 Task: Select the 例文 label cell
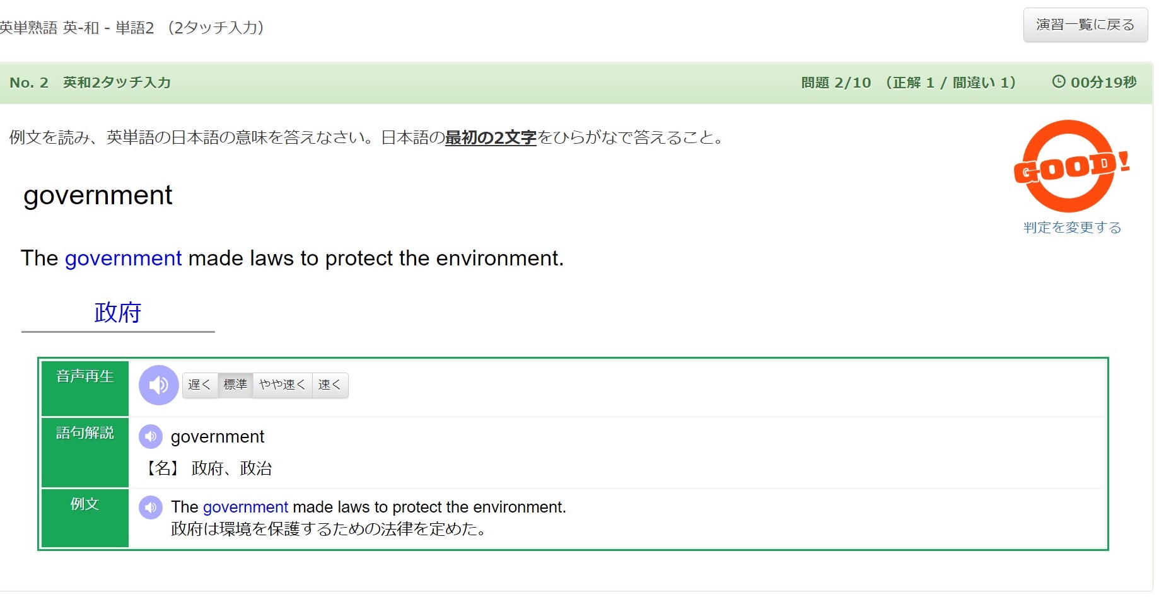tap(85, 518)
